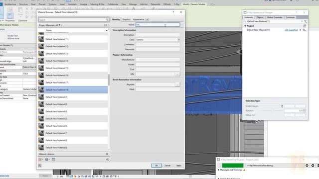Select Default New Material(8) in the list
Viewport: 319px width, 179px height.
73,140
